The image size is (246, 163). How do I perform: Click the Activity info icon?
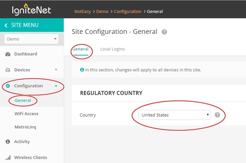tap(8, 141)
